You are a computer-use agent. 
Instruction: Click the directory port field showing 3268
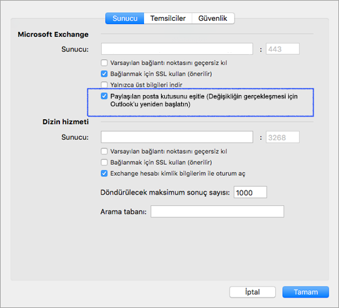tap(283, 137)
